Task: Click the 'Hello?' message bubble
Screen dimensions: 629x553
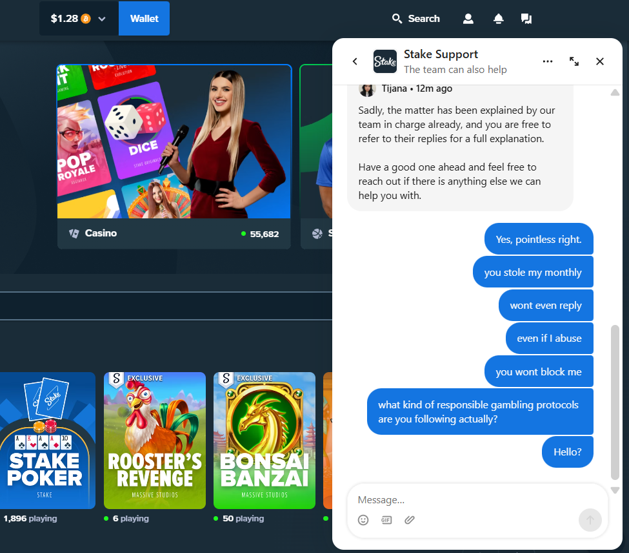Action: (x=567, y=452)
